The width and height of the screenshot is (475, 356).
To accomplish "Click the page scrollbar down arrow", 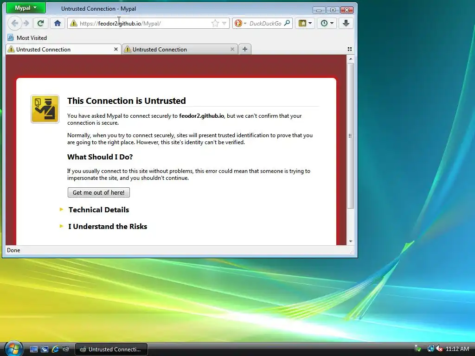I will 351,241.
